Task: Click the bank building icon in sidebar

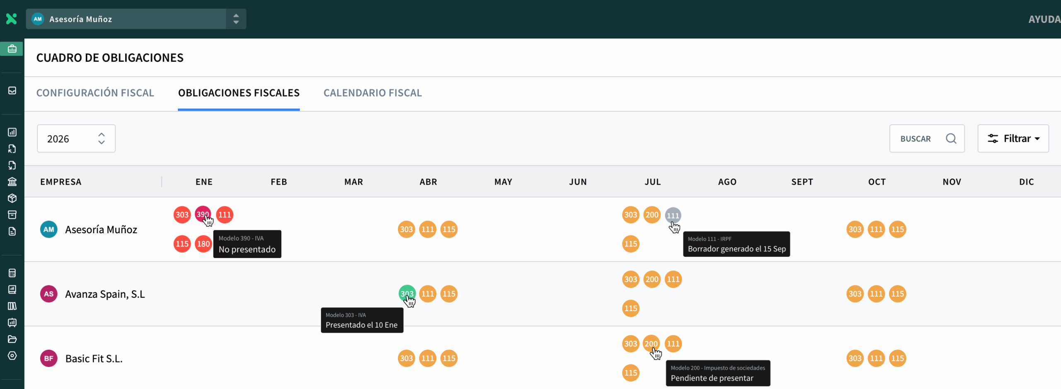Action: coord(12,182)
